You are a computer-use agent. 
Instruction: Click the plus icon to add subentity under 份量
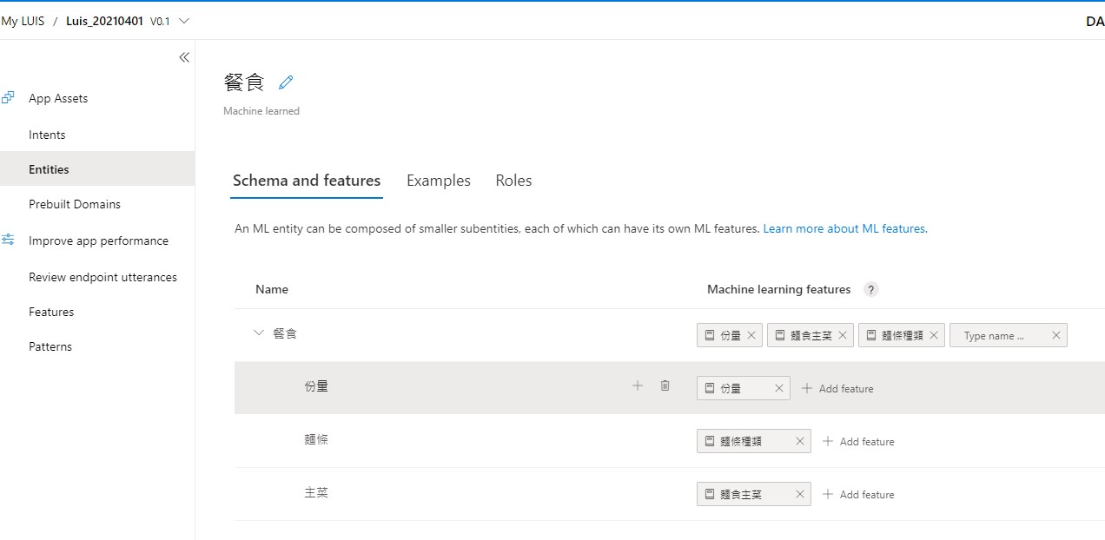[638, 385]
